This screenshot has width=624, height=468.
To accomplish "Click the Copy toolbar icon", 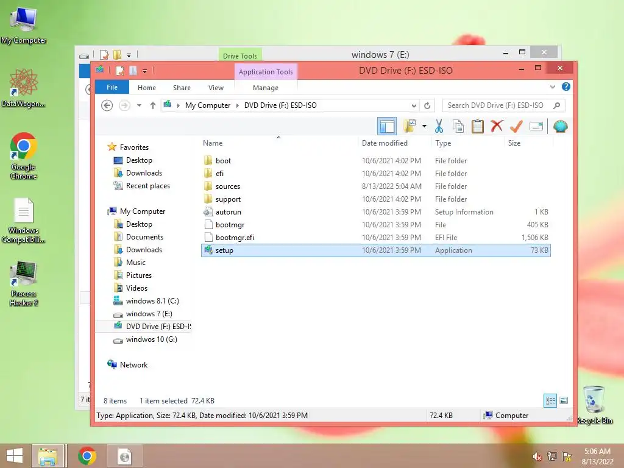I will tap(458, 127).
